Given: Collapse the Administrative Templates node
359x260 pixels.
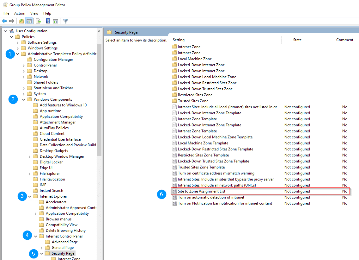Looking at the screenshot, I should click(x=18, y=54).
